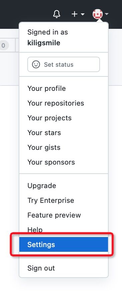Screen dimensions: 122x291
Task: Click the smiley face status icon
Action: pos(36,64)
